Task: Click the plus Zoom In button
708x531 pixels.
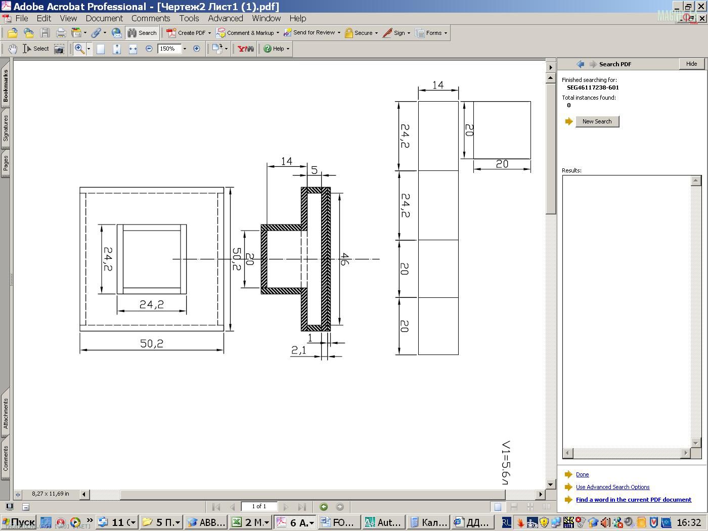Action: (x=197, y=49)
